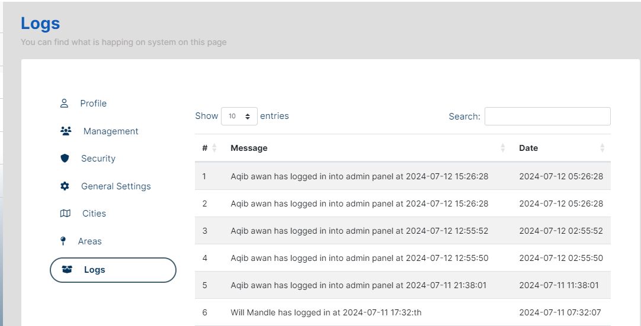641x326 pixels.
Task: Select the Cities menu entry
Action: pyautogui.click(x=94, y=214)
